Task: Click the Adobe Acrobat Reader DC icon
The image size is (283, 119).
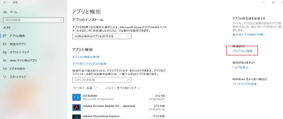Action: click(x=76, y=107)
